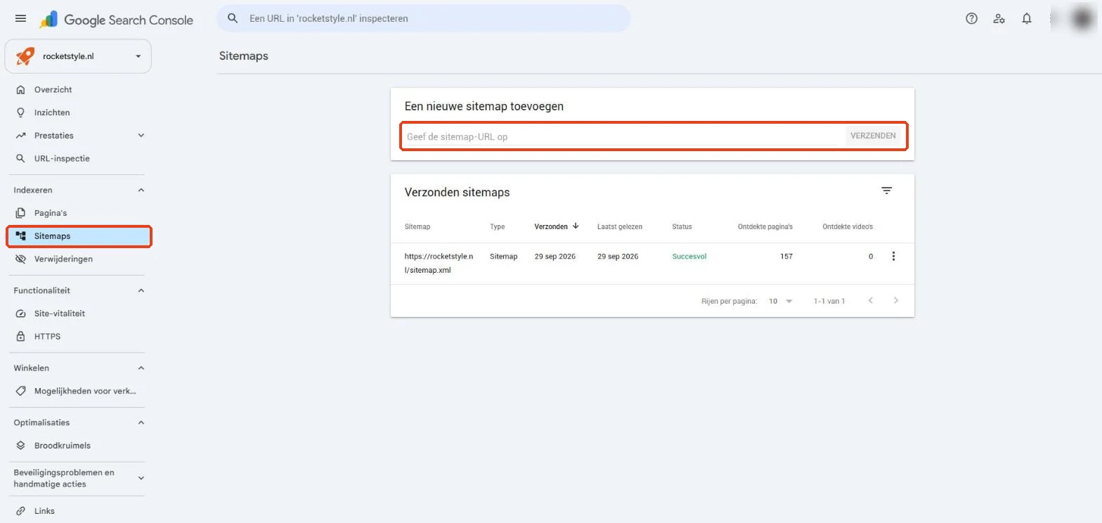This screenshot has height=523, width=1102.
Task: Focus the sitemap-URL input field
Action: pyautogui.click(x=622, y=136)
